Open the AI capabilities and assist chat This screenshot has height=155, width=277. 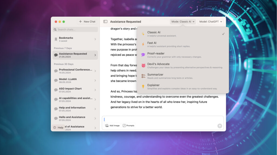pyautogui.click(x=75, y=100)
